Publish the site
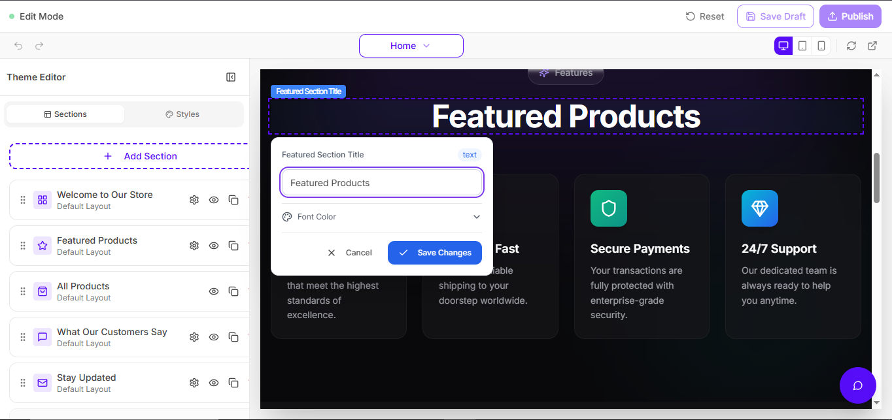892x420 pixels. [x=850, y=16]
